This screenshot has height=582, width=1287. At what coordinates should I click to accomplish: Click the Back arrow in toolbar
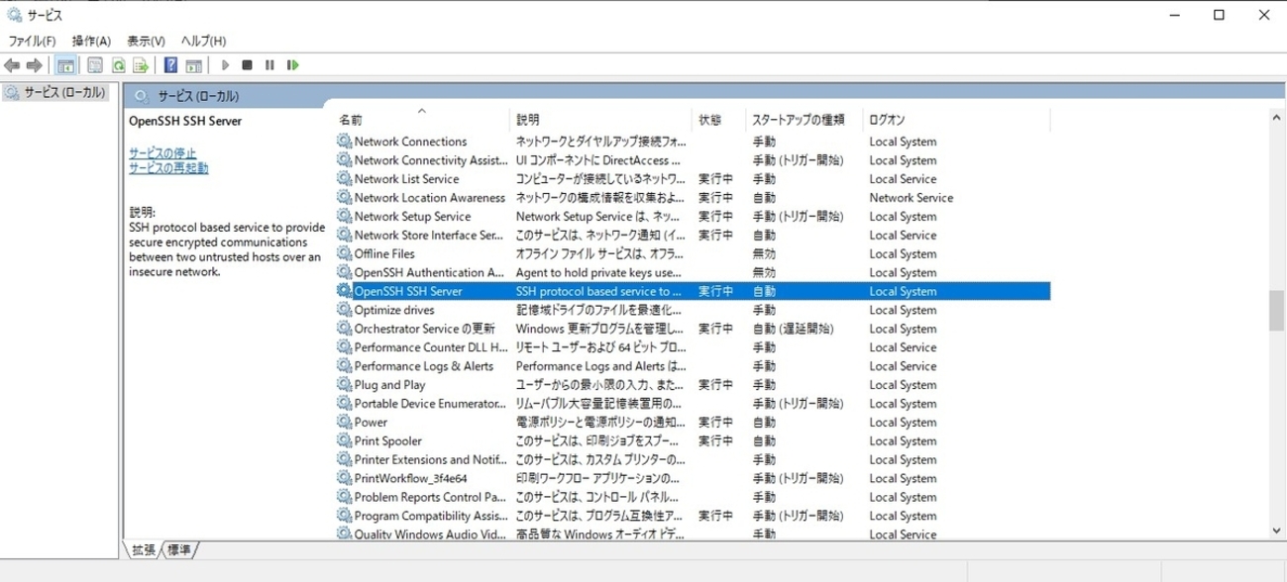pyautogui.click(x=12, y=65)
